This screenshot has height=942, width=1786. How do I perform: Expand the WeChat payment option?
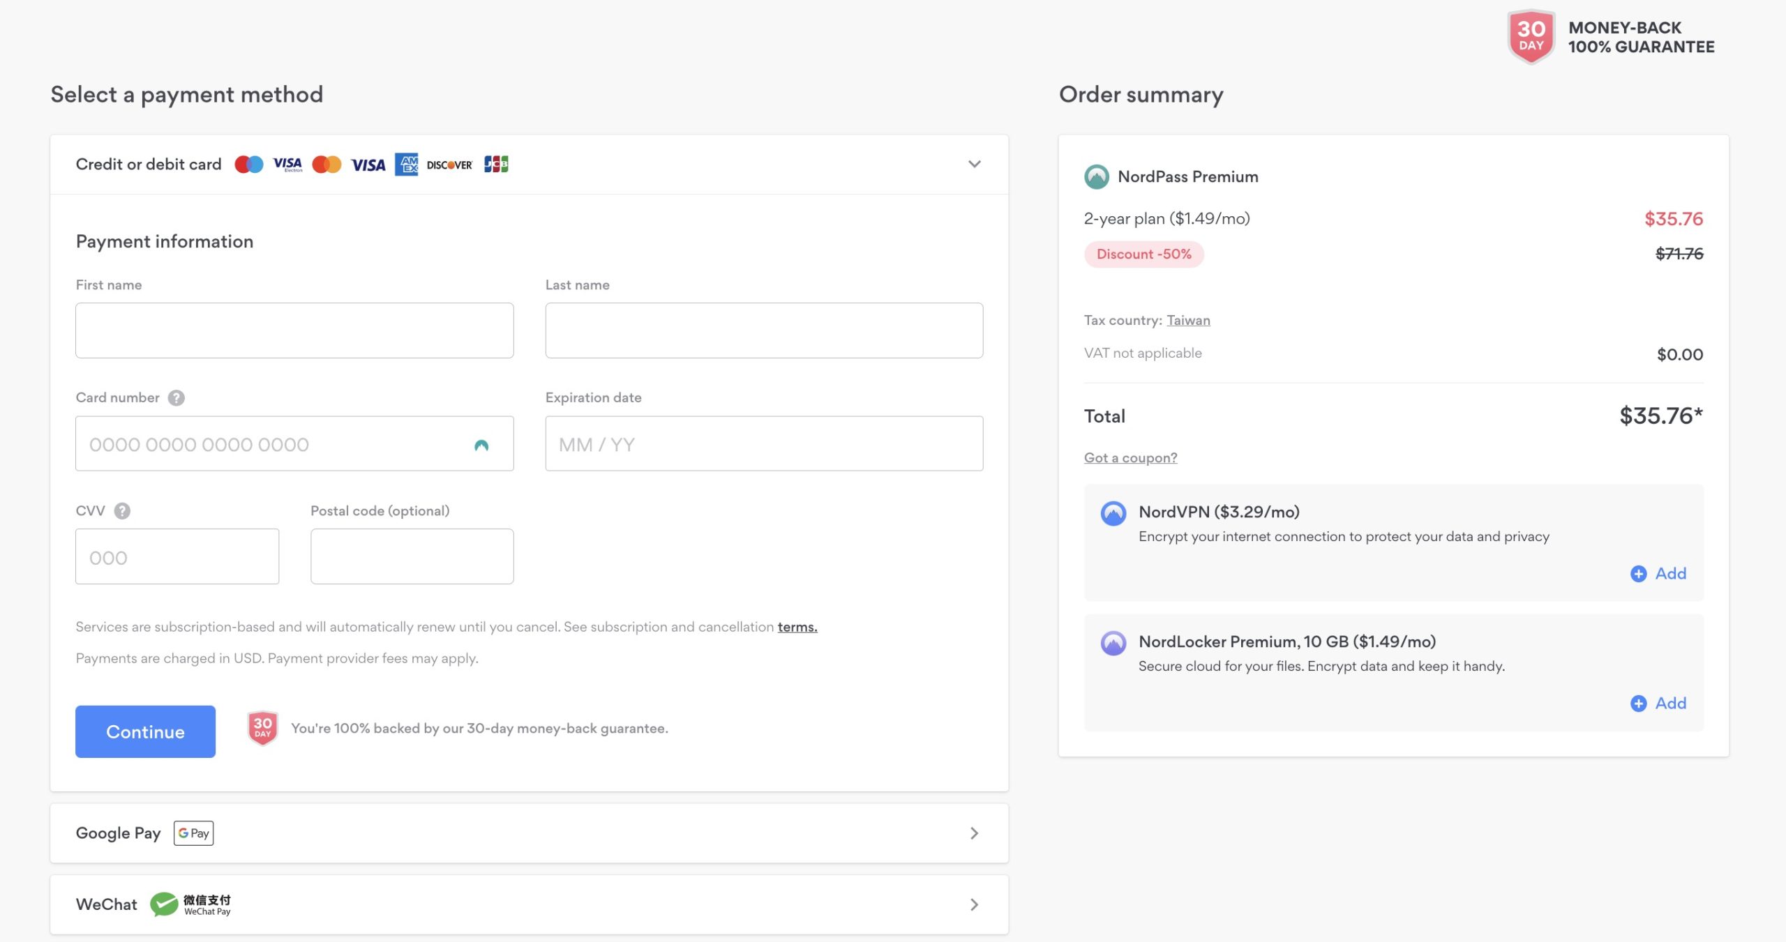click(529, 904)
